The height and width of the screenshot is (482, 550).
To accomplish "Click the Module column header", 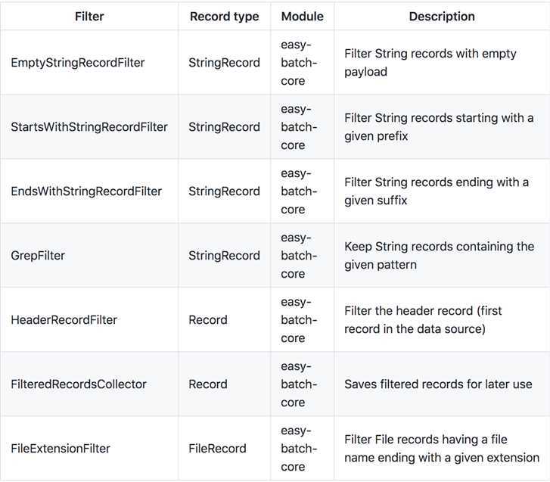I will pyautogui.click(x=303, y=17).
